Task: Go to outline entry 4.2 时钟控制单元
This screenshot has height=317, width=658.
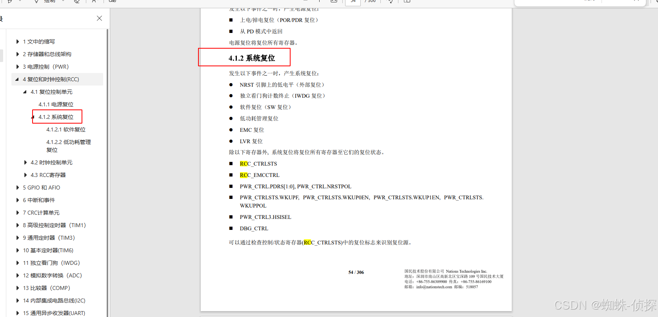Action: tap(51, 162)
